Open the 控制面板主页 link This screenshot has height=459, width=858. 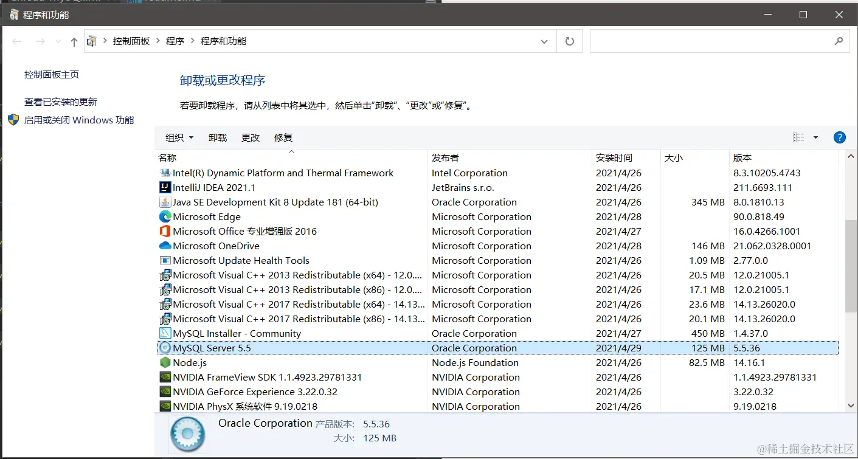coord(52,74)
